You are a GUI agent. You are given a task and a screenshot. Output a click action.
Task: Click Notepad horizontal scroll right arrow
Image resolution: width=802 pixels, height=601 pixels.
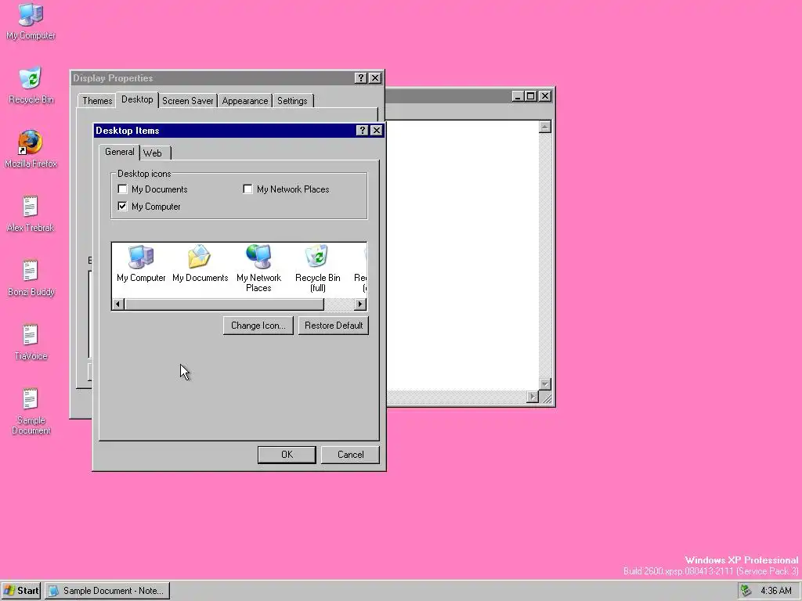[533, 397]
